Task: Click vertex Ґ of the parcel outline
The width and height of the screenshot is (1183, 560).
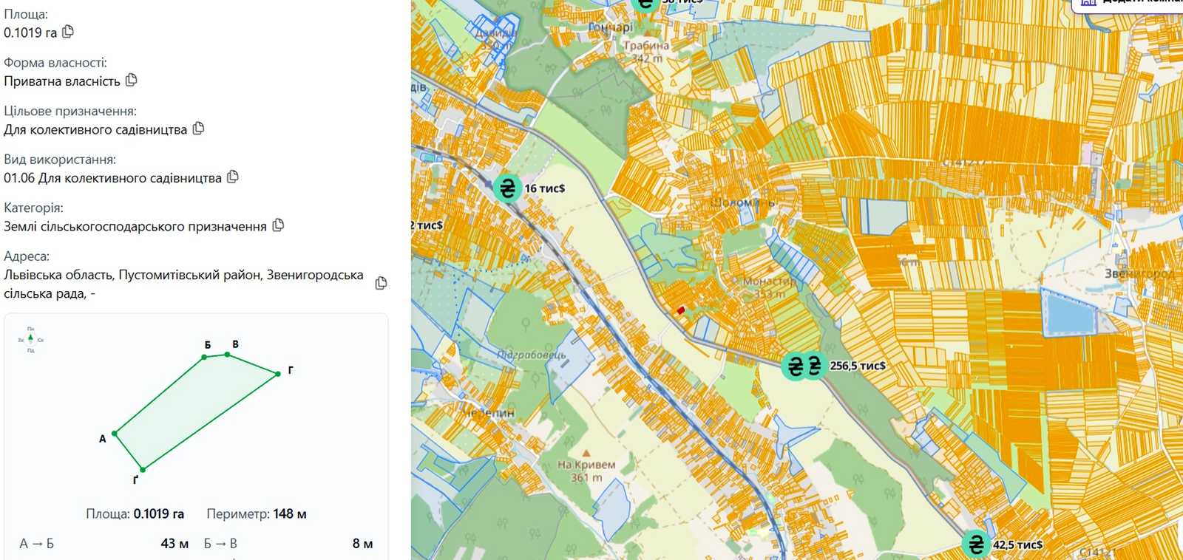Action: [x=143, y=470]
